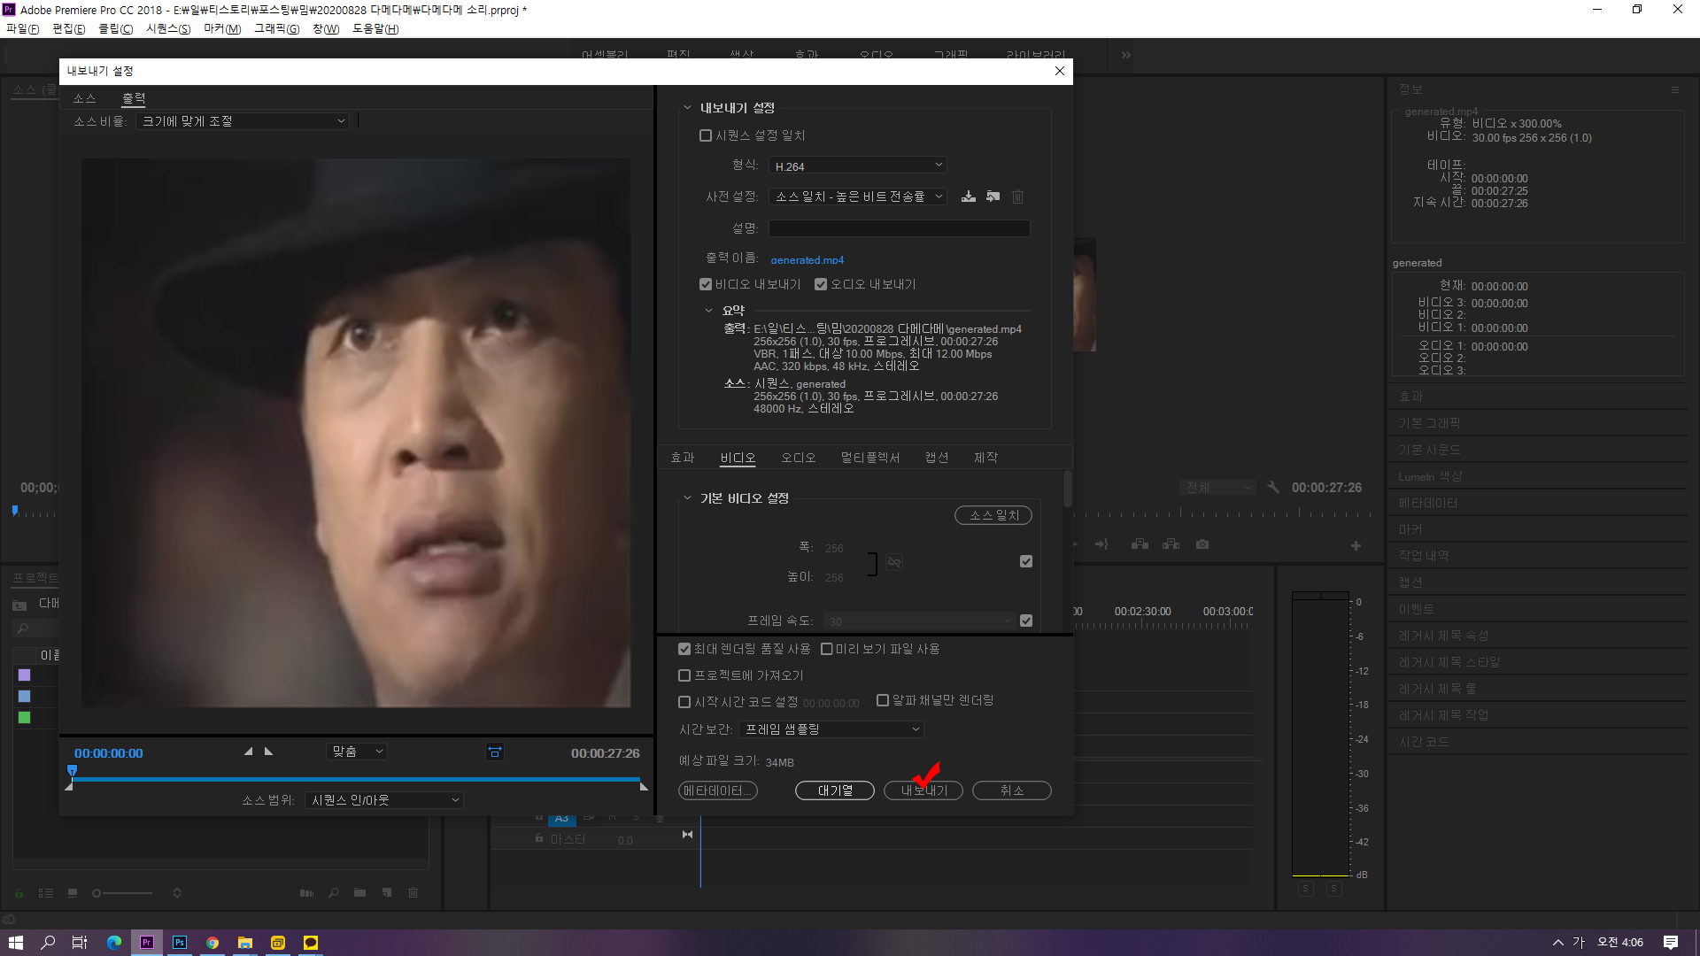Toggle 최대 렌더링 품질 사용 checkbox
This screenshot has height=956, width=1700.
(x=684, y=649)
